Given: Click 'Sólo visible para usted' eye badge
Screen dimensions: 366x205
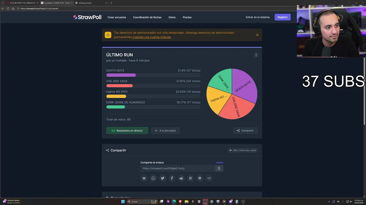Looking at the screenshot, I should click(242, 150).
